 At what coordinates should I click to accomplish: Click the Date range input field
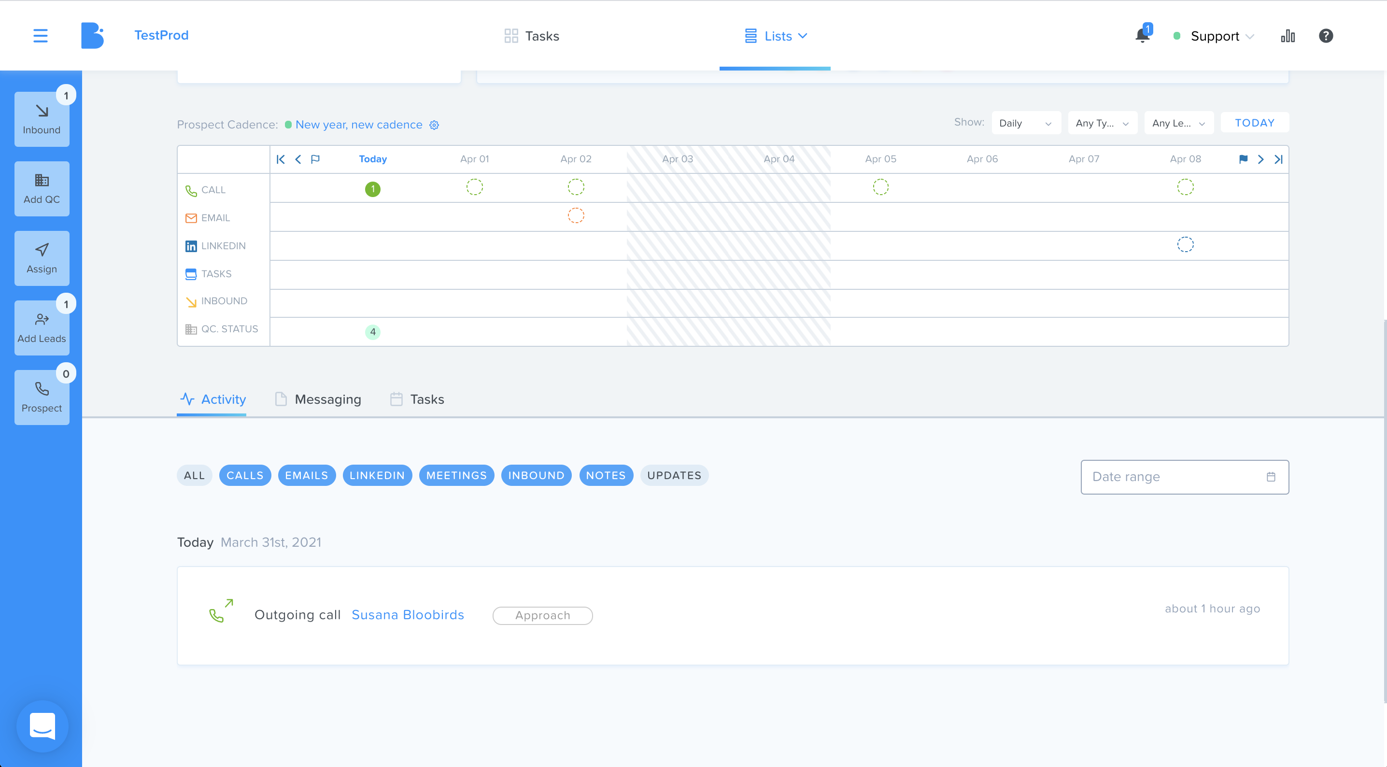coord(1185,477)
